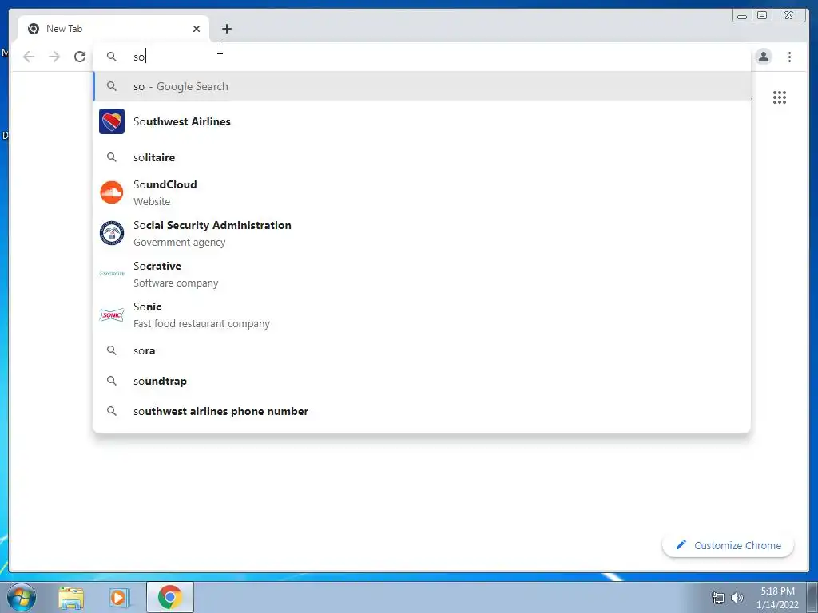Click the Social Security Administration seal

[112, 232]
